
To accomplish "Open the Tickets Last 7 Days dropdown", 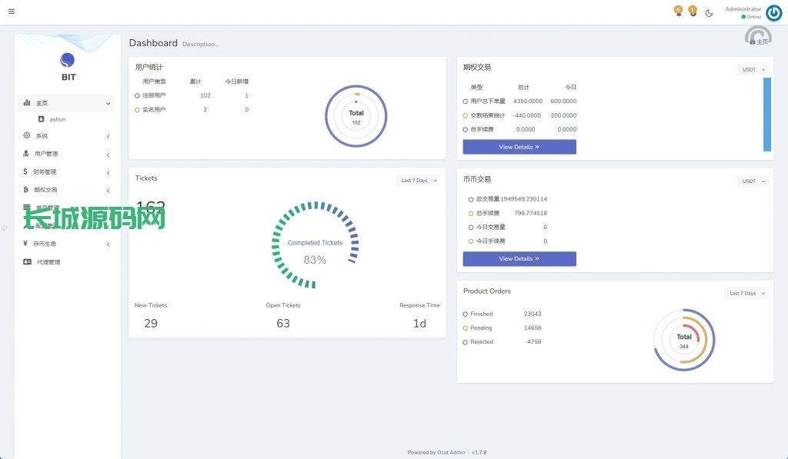I will pyautogui.click(x=419, y=181).
